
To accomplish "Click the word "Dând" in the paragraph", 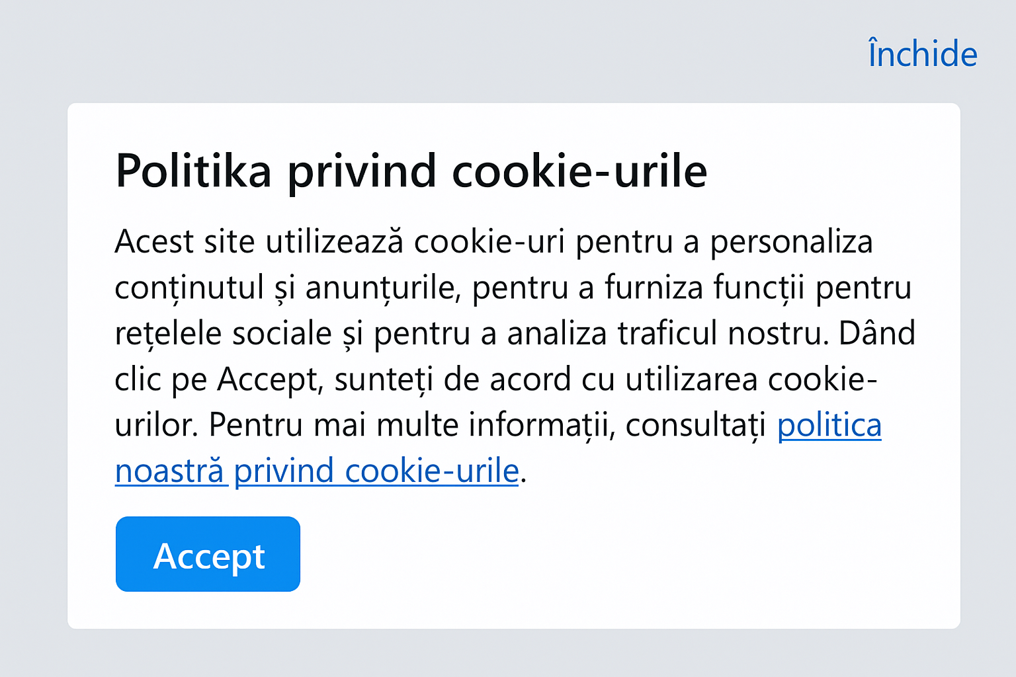I will tap(877, 333).
